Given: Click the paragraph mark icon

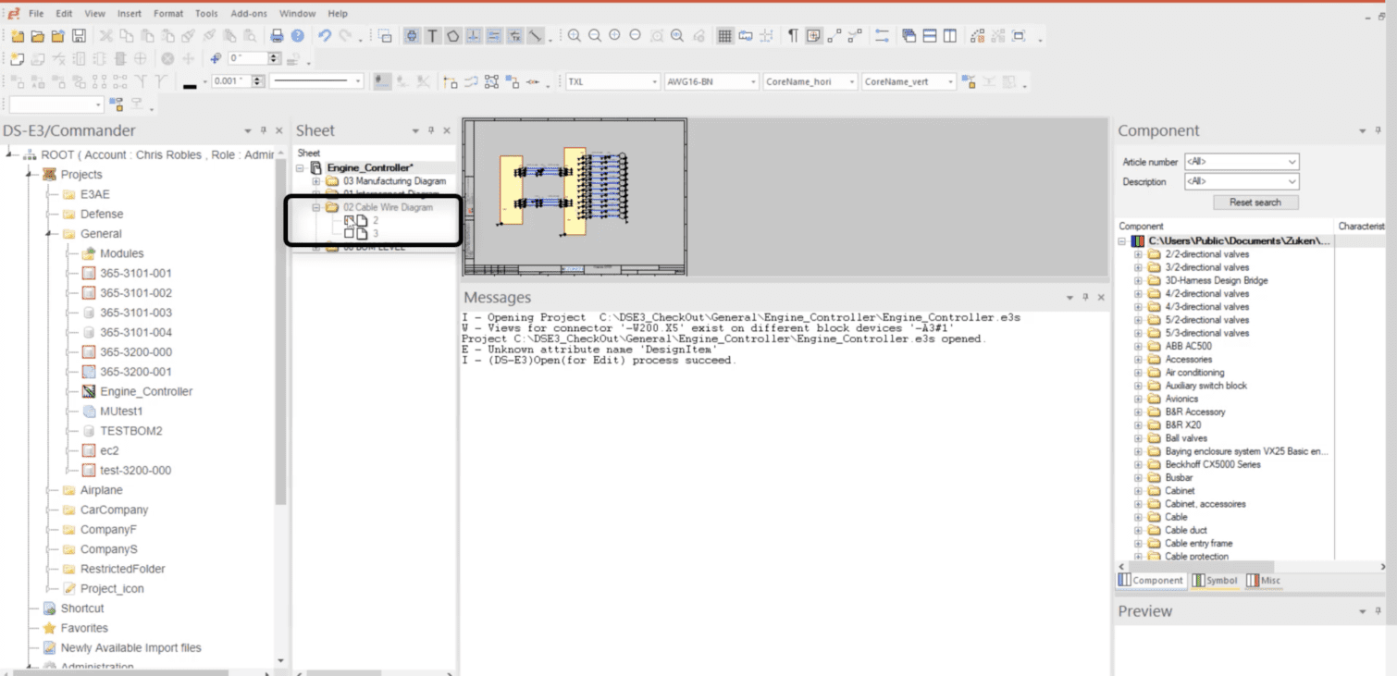Looking at the screenshot, I should (x=793, y=36).
